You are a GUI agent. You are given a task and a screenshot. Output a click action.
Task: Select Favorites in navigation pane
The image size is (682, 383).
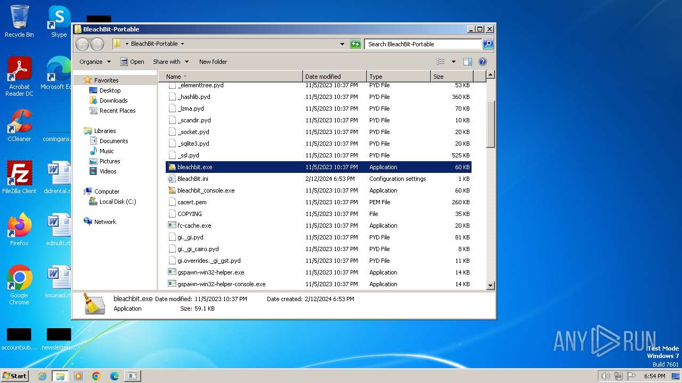click(107, 80)
